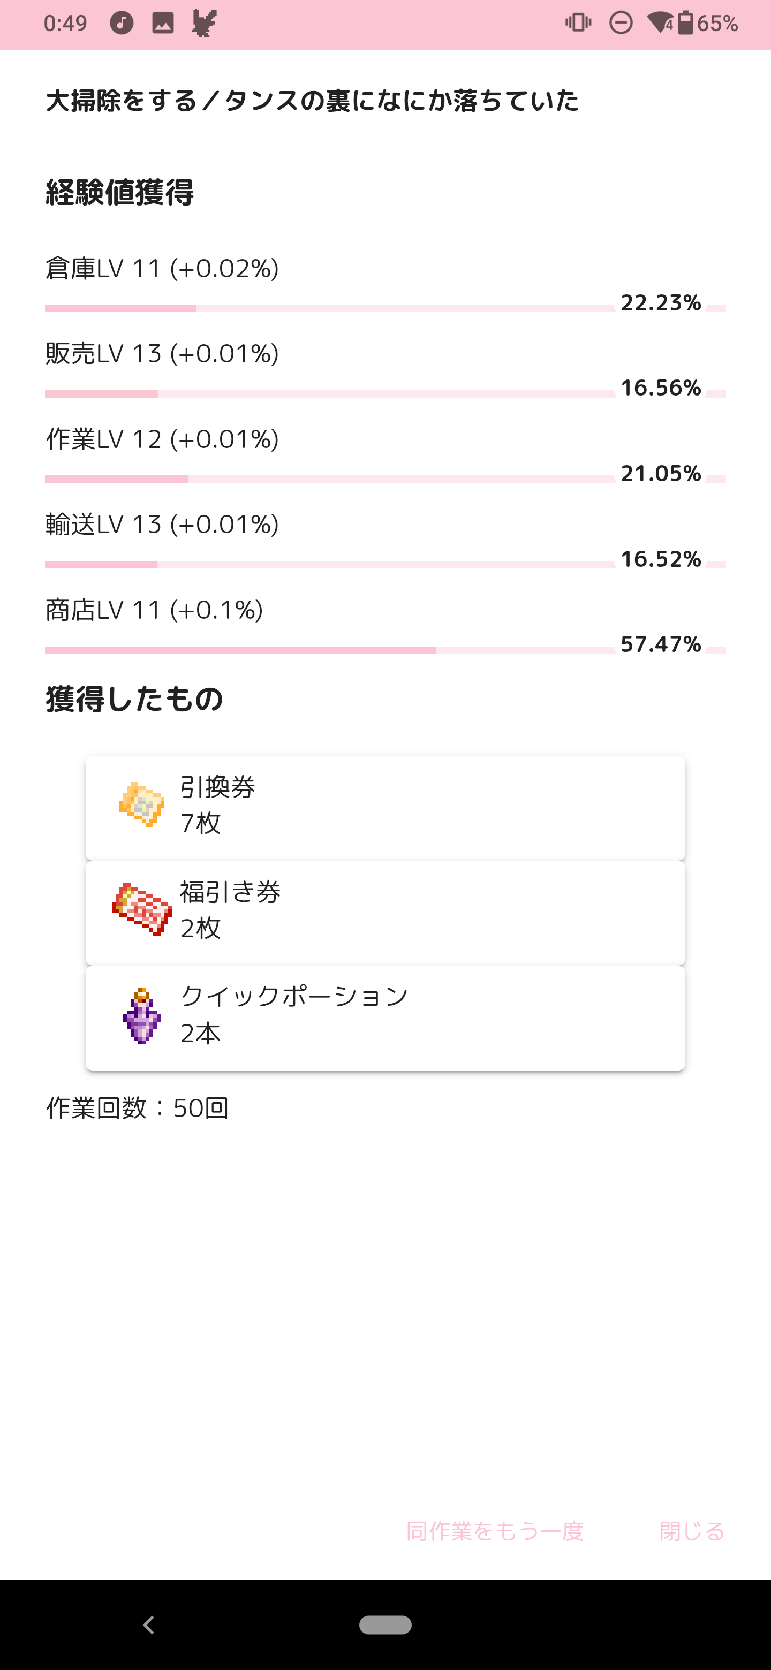771x1670 pixels.
Task: Tap the 引換券 ticket icon
Action: pyautogui.click(x=141, y=804)
